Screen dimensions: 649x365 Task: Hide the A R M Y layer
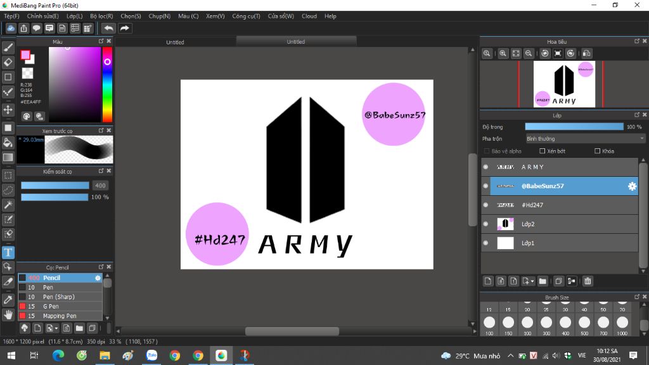coord(485,167)
